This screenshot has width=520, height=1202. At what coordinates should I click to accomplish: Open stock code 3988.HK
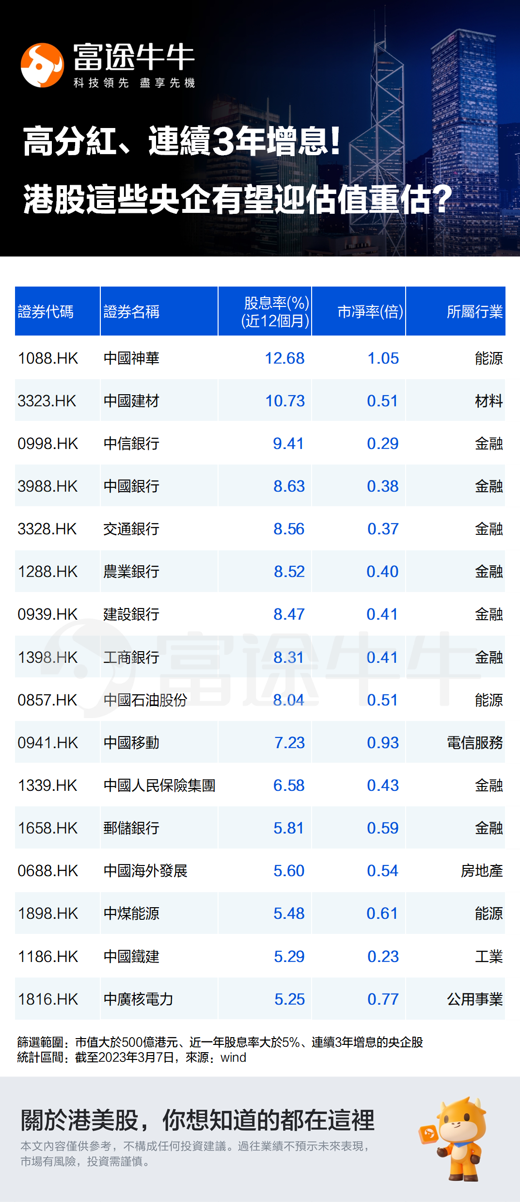[47, 486]
